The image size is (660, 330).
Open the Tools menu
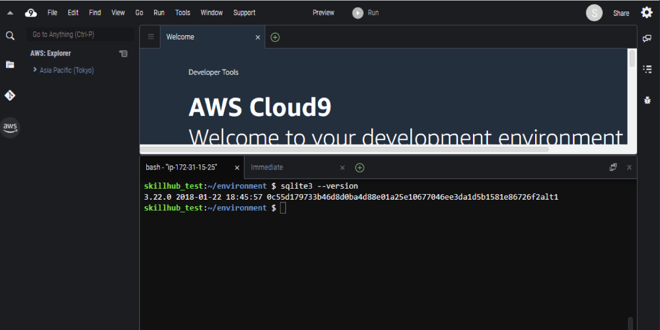183,13
